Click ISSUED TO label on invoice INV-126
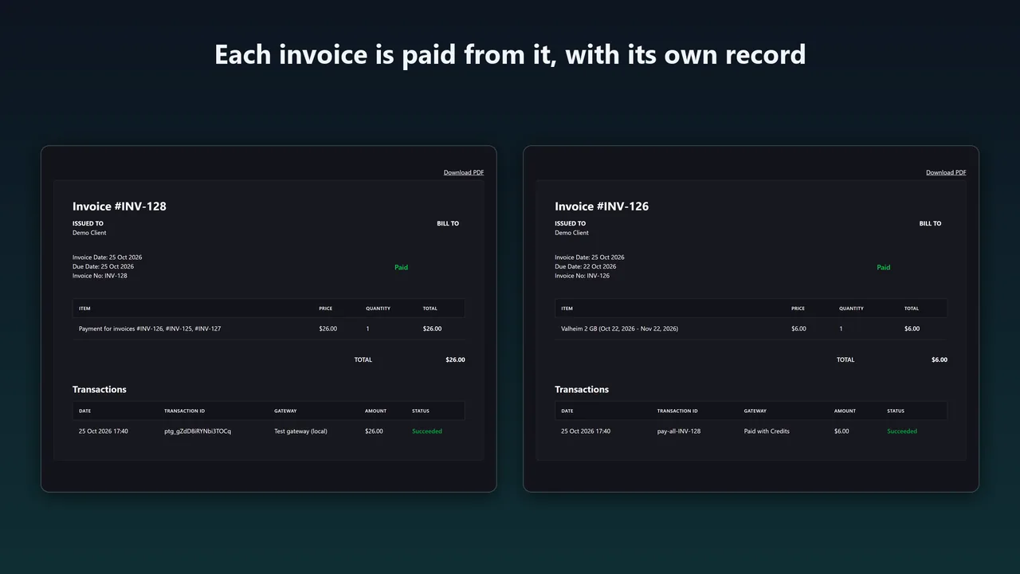The height and width of the screenshot is (574, 1020). [571, 224]
